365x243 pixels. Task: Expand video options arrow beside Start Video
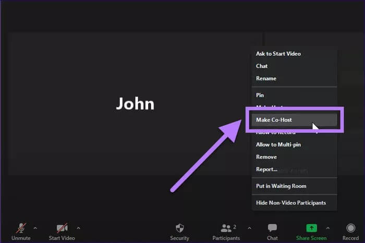click(78, 228)
